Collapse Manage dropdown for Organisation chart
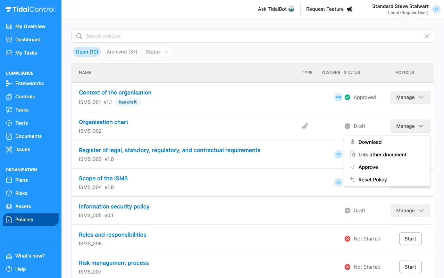 point(410,126)
